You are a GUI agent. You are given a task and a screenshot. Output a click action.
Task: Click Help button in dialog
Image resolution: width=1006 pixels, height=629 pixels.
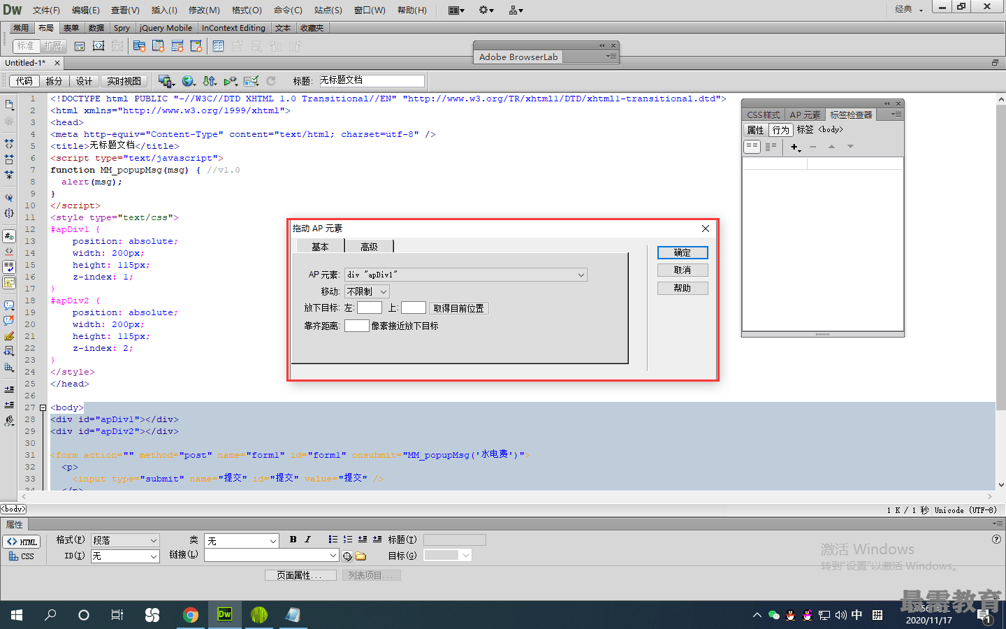tap(683, 288)
